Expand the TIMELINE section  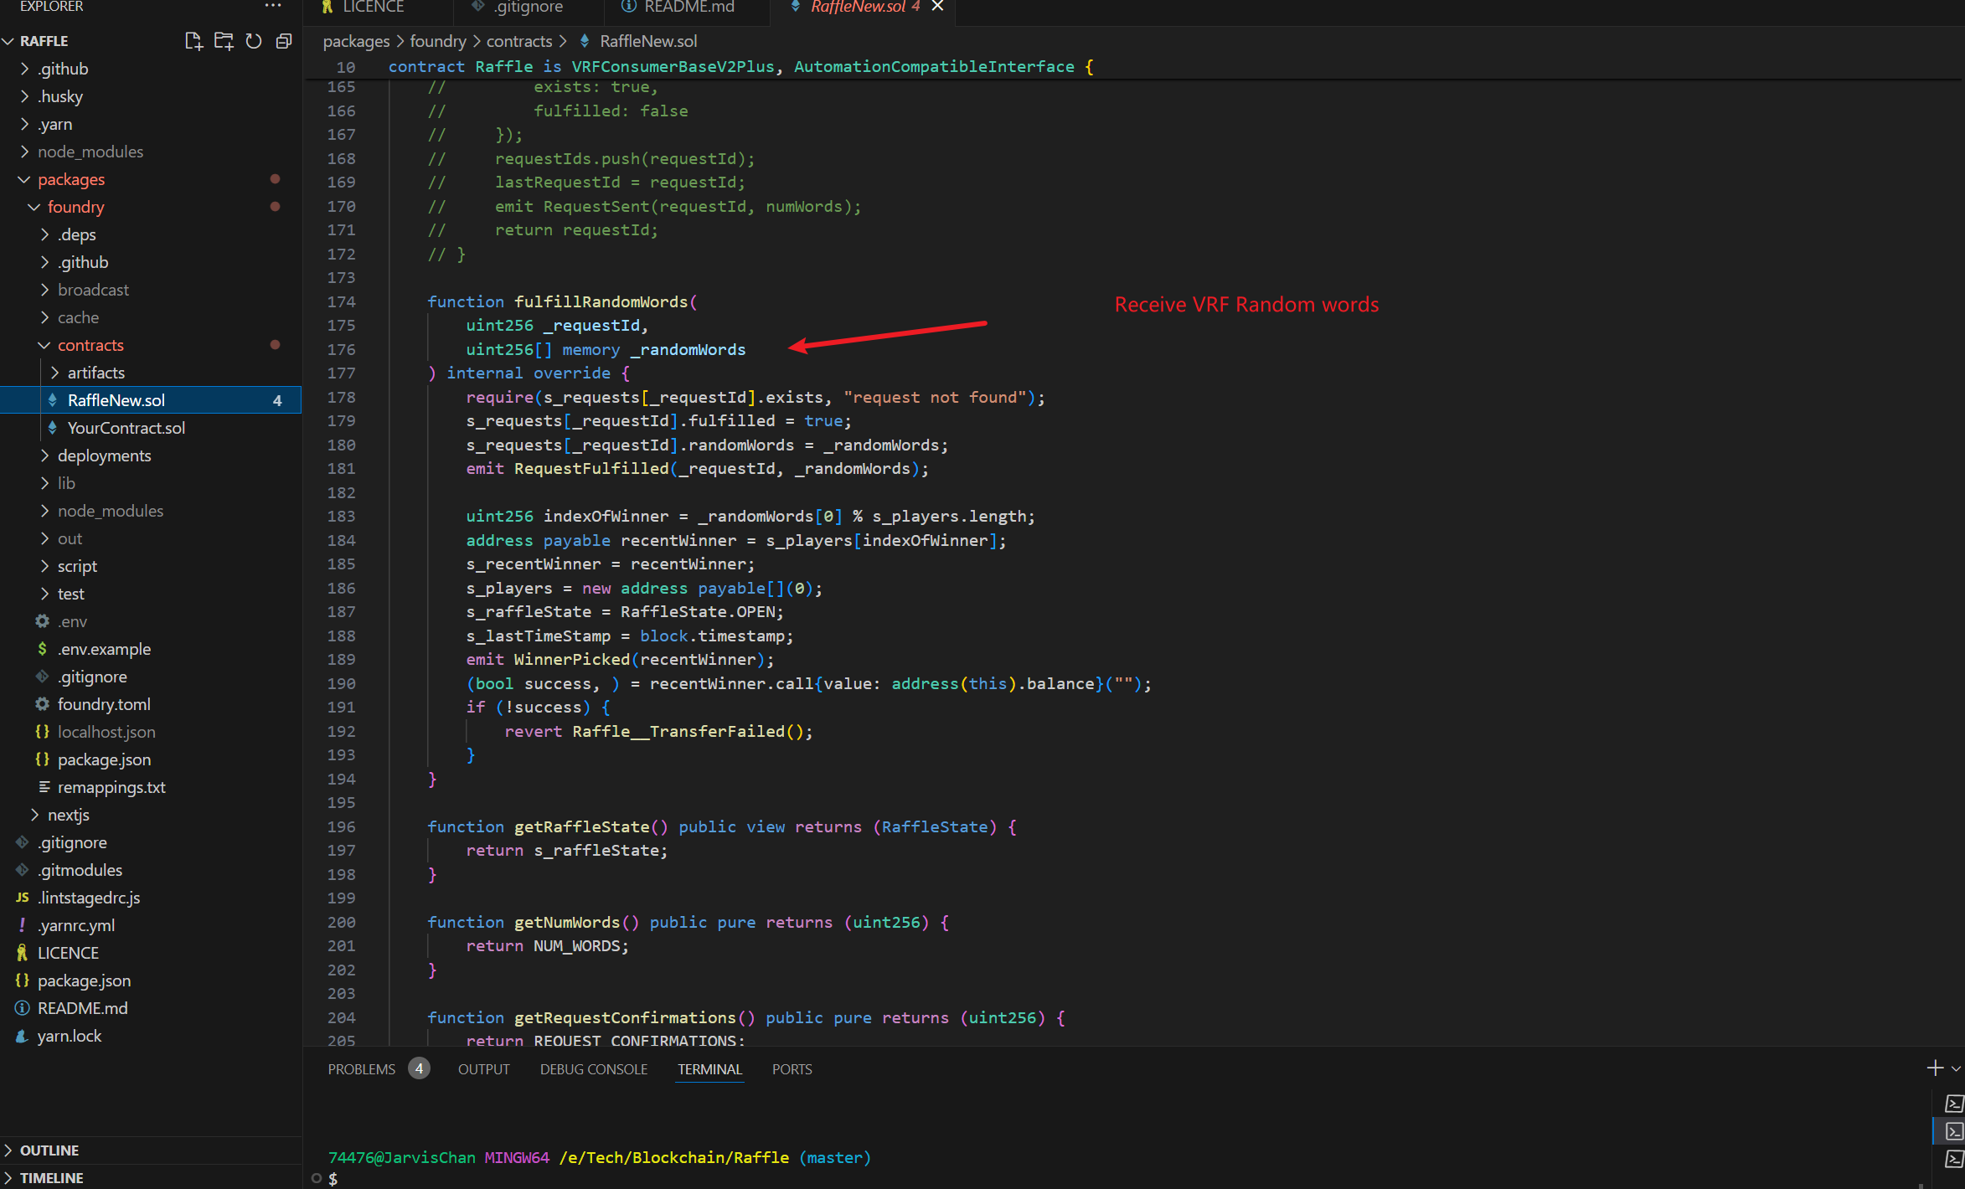(x=151, y=1177)
